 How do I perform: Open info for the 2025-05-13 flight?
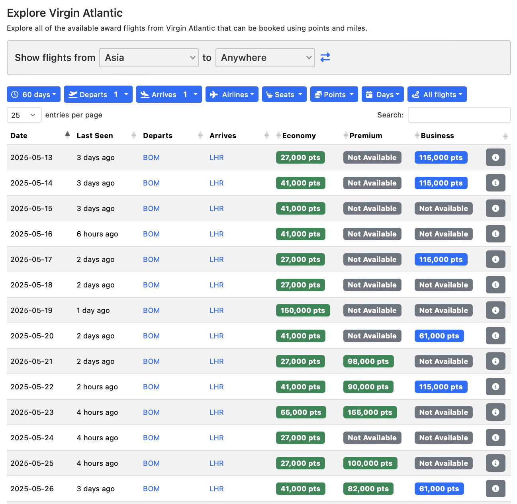point(495,157)
